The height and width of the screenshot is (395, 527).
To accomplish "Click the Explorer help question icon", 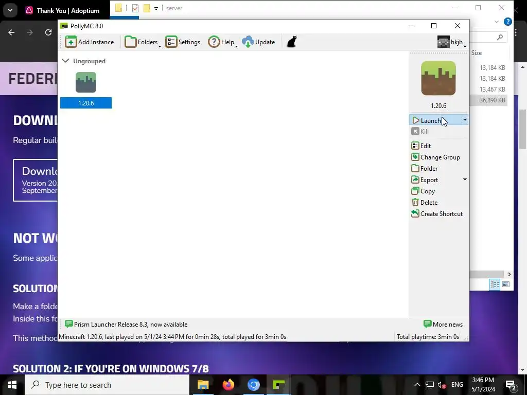I will click(508, 22).
